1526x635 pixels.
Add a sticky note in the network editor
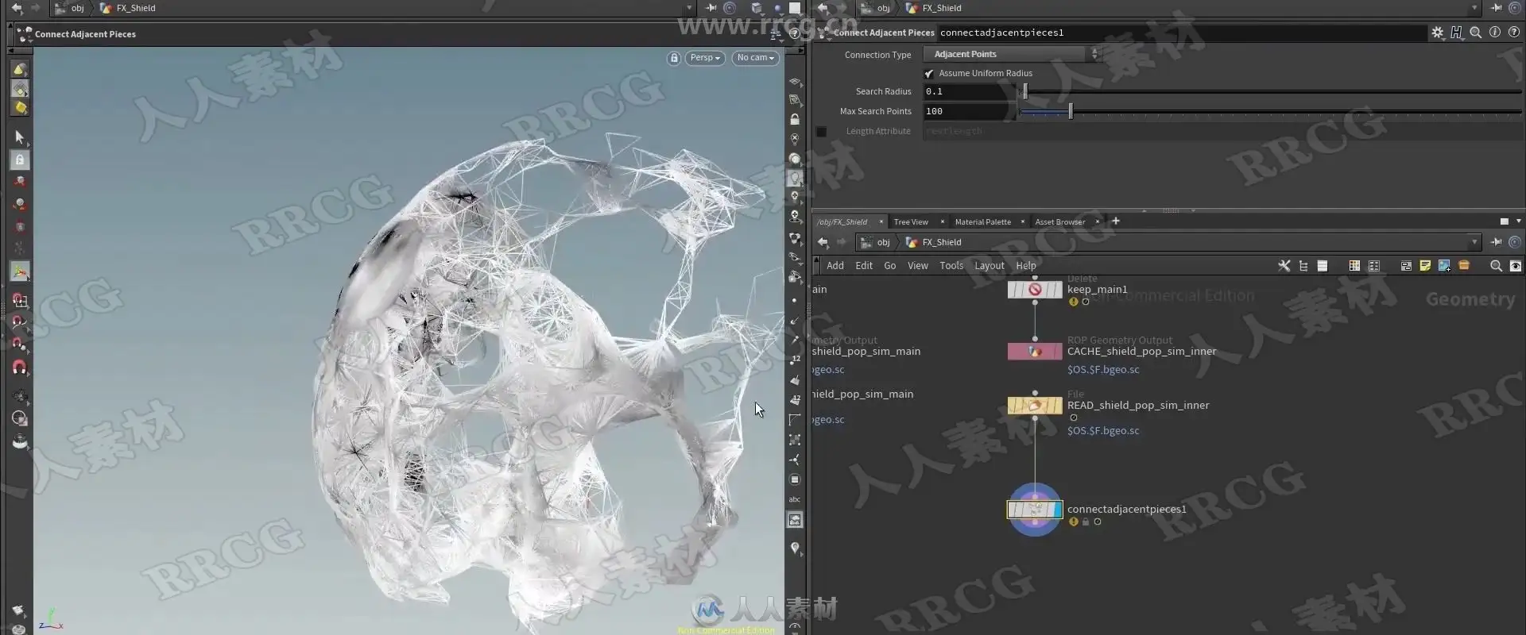[x=1425, y=266]
